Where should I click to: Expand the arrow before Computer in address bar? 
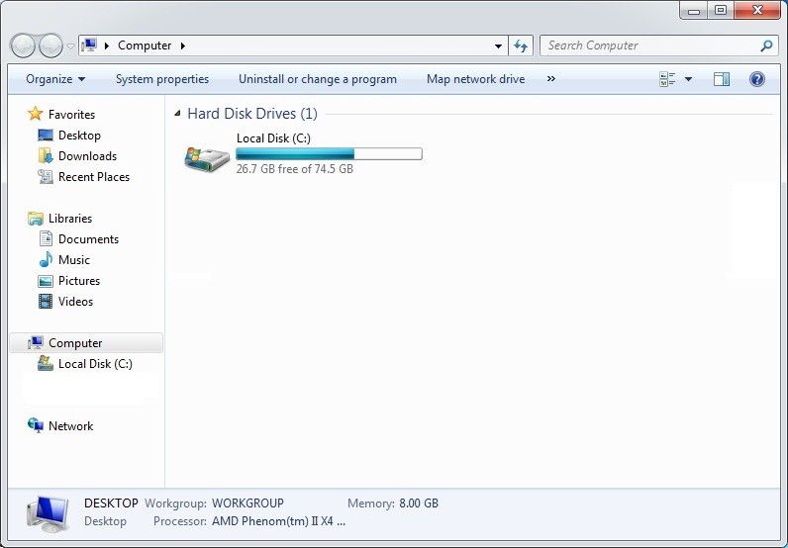tap(107, 46)
